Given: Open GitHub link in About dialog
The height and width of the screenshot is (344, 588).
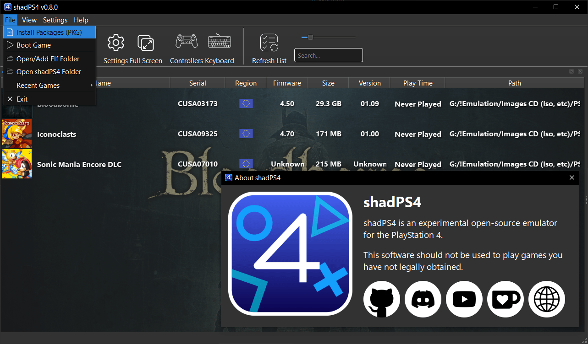Looking at the screenshot, I should pyautogui.click(x=382, y=299).
